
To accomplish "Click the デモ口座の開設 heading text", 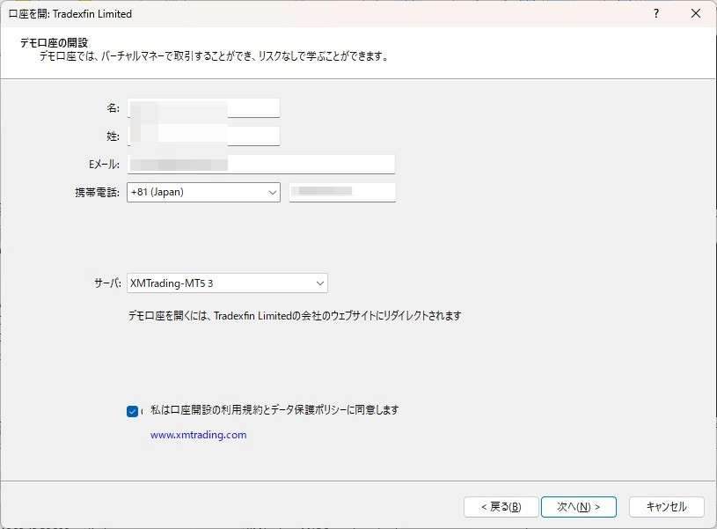I will [54, 42].
